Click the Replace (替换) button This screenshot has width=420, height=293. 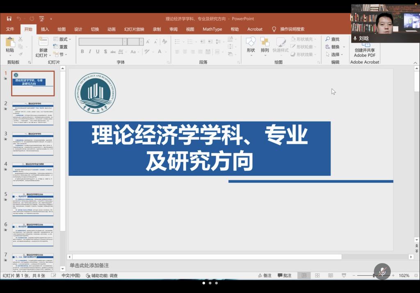335,47
